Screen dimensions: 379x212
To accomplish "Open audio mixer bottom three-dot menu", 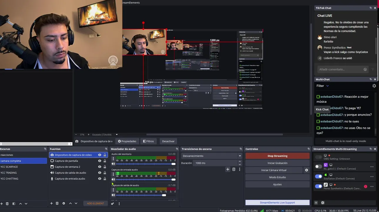I will [x=119, y=203].
